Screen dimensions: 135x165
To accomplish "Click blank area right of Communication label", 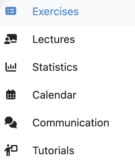I will pyautogui.click(x=122, y=123).
